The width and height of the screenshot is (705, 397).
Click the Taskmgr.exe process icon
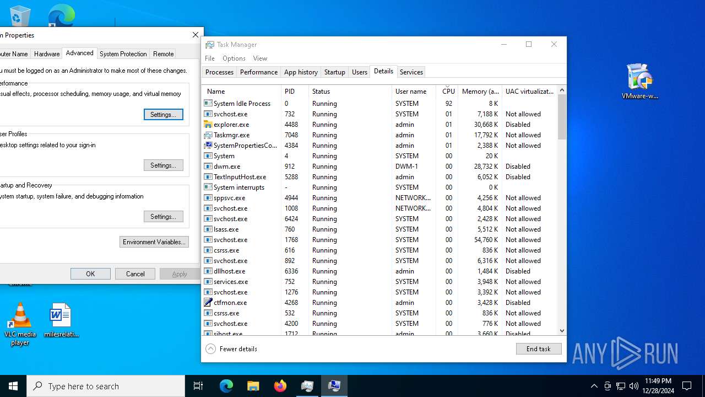208,135
